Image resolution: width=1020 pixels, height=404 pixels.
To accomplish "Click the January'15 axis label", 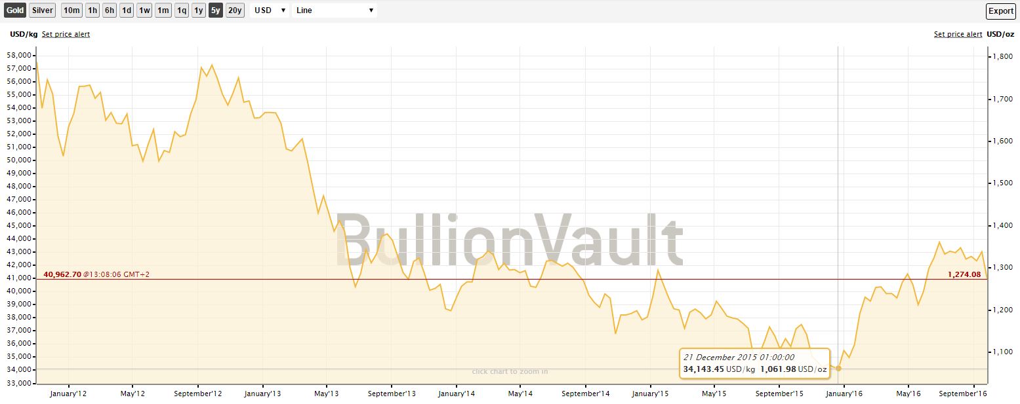I will tap(650, 394).
